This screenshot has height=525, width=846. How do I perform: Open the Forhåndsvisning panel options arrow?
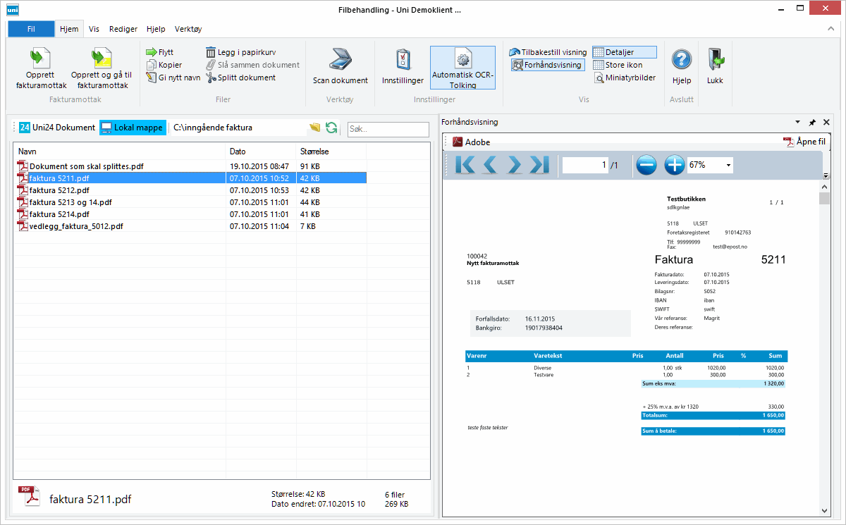797,122
